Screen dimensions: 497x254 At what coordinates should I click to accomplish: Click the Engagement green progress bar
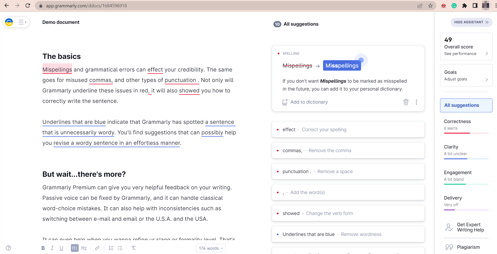click(x=466, y=184)
